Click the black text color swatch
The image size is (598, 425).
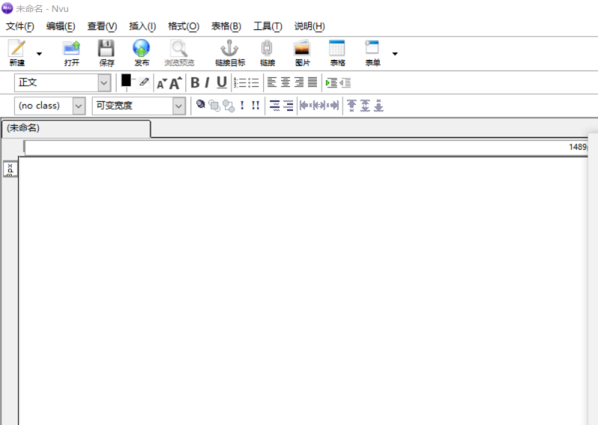[x=126, y=79]
